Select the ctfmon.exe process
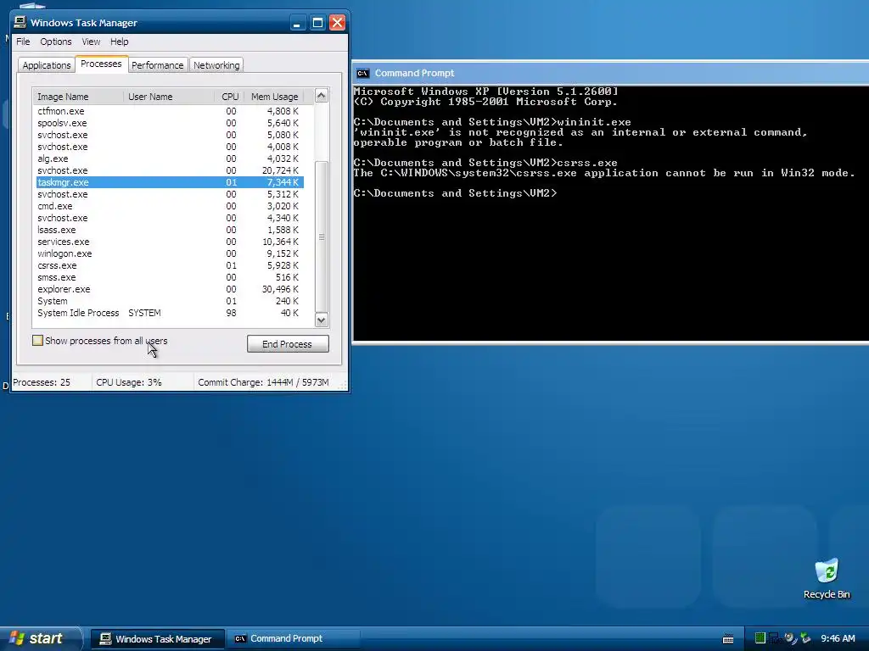This screenshot has height=651, width=869. tap(170, 111)
